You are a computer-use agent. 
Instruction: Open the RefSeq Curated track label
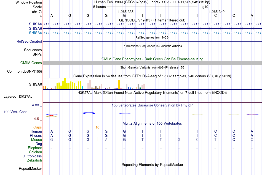point(29,41)
